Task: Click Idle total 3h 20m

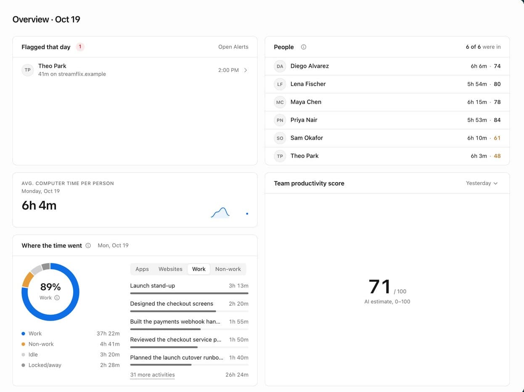Action: point(110,355)
